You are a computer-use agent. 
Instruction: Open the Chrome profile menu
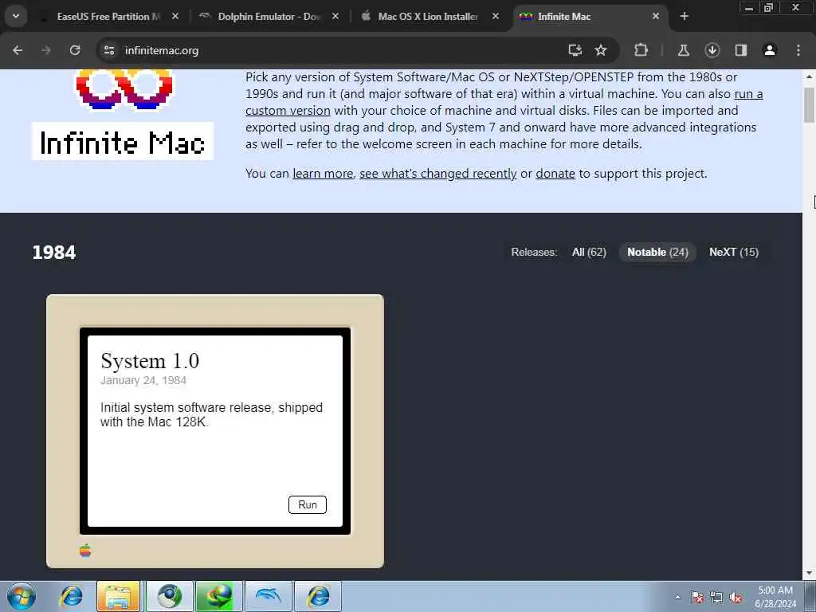tap(770, 50)
